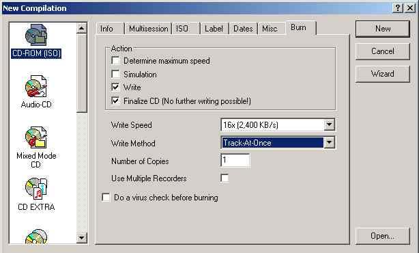Viewport: 419px width, 253px height.
Task: Check Do a virus check before burning
Action: (106, 198)
